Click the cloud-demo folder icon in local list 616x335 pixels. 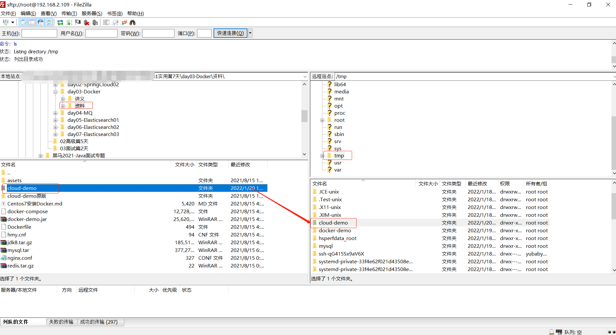(x=4, y=188)
